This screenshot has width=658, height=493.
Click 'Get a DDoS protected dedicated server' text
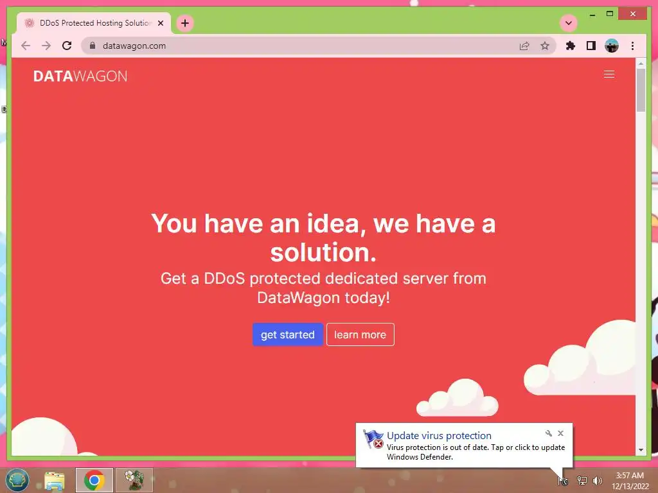323,288
